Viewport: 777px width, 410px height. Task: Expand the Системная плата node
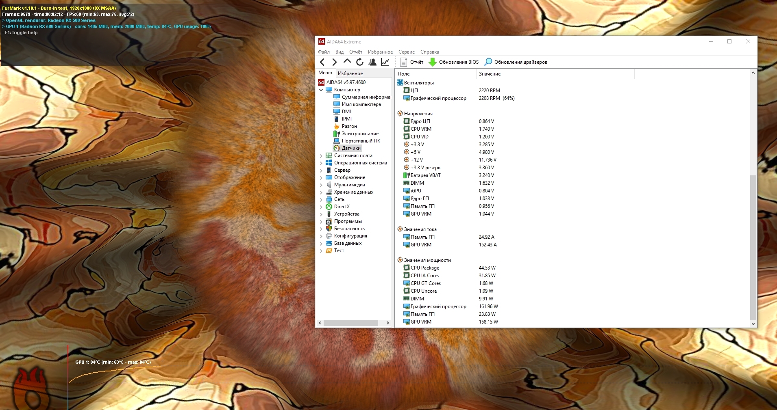(x=321, y=155)
